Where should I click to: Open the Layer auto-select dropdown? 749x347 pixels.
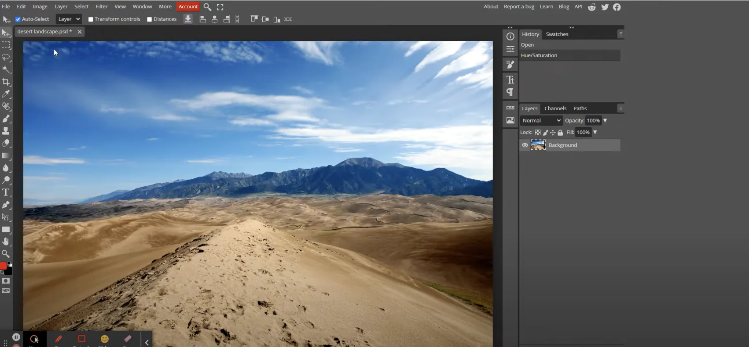[x=69, y=19]
